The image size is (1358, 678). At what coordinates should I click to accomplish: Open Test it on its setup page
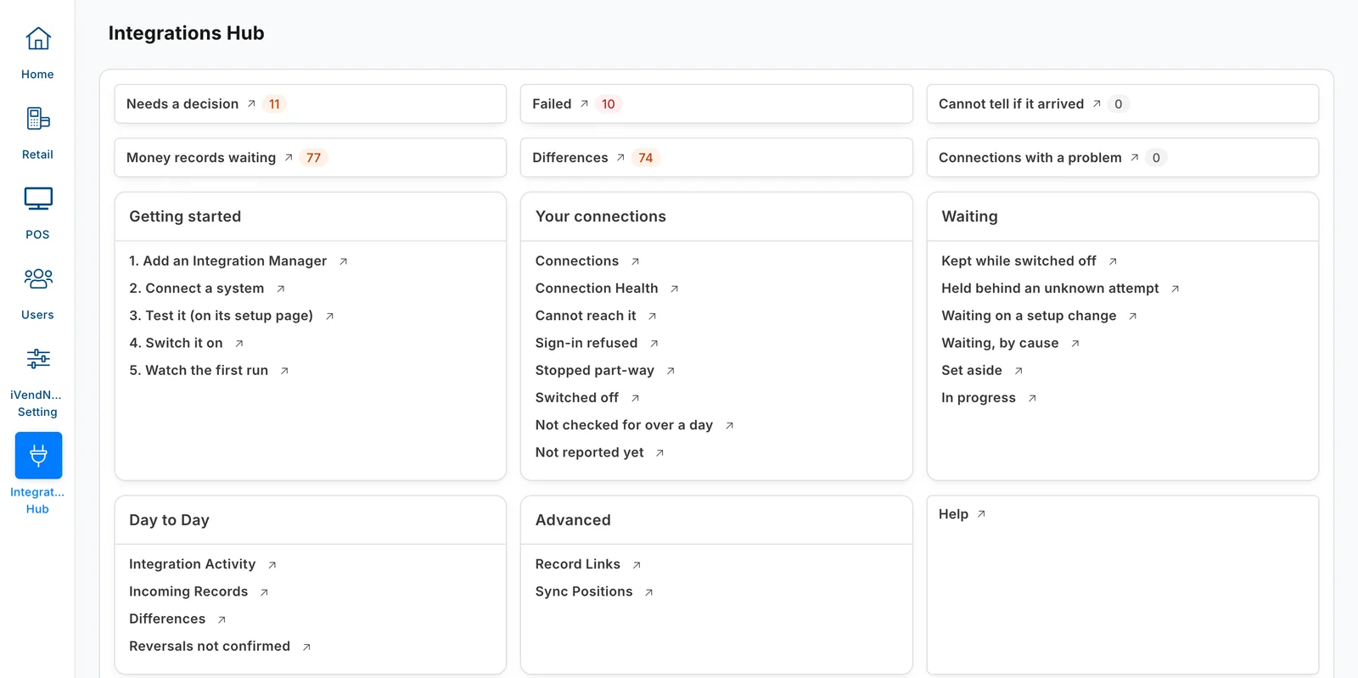pyautogui.click(x=221, y=316)
